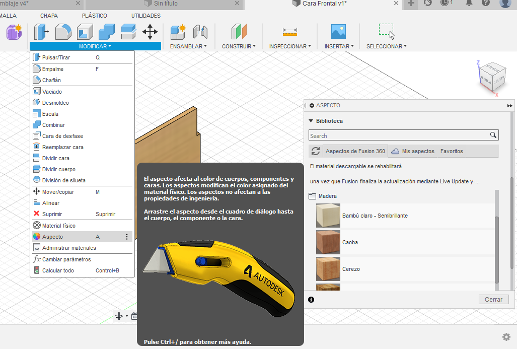Choose Chaflán from the Modificar menu
Screen dimensions: 517x349
pyautogui.click(x=51, y=80)
